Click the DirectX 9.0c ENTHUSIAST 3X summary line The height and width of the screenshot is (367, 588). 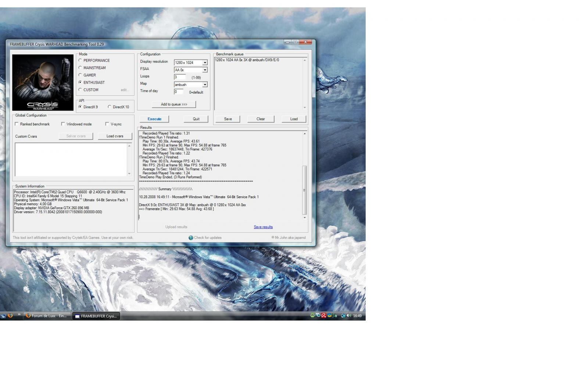click(193, 205)
